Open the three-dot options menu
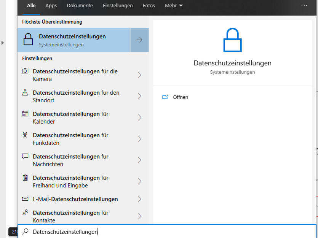 [x=304, y=5]
